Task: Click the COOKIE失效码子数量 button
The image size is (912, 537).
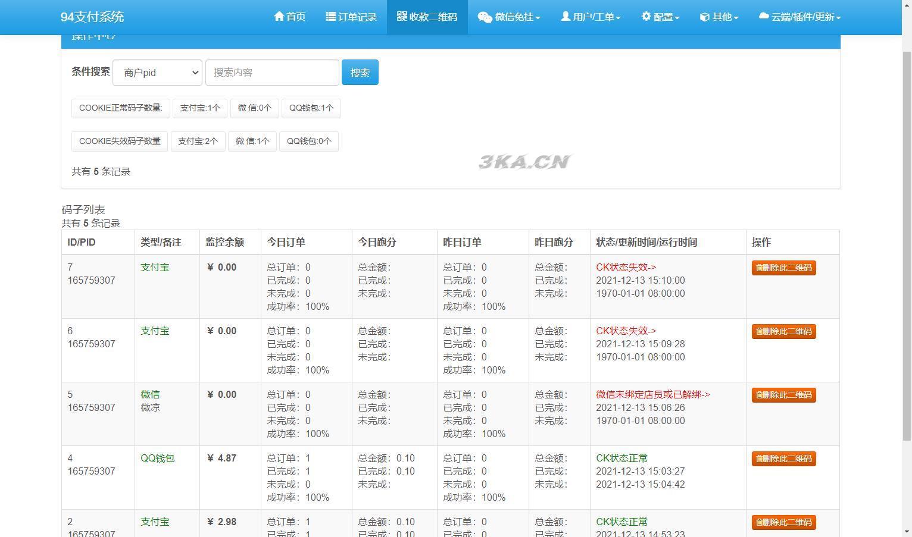Action: 120,142
